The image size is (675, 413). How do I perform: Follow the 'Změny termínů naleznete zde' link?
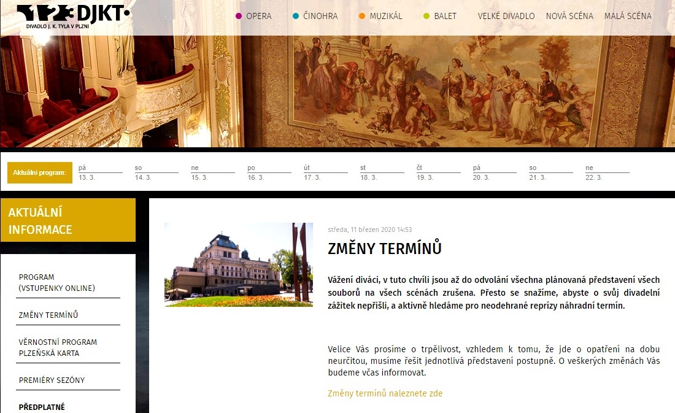click(385, 393)
